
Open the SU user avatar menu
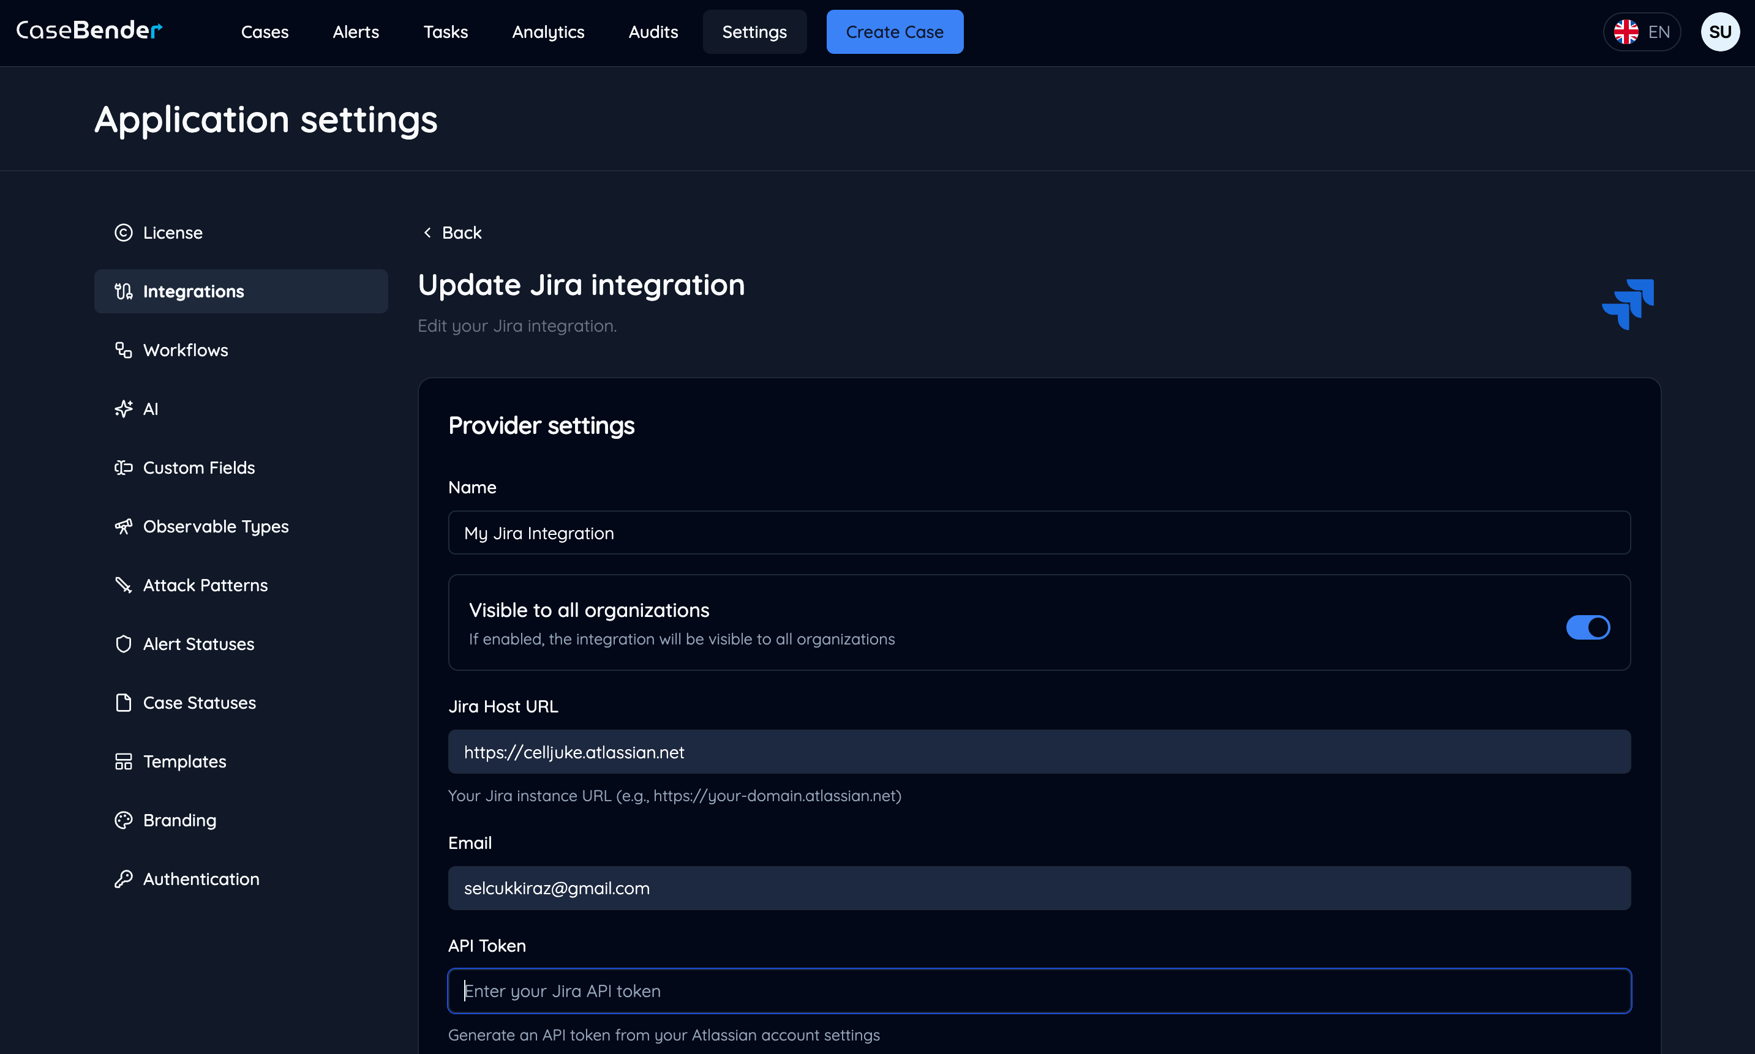point(1719,32)
